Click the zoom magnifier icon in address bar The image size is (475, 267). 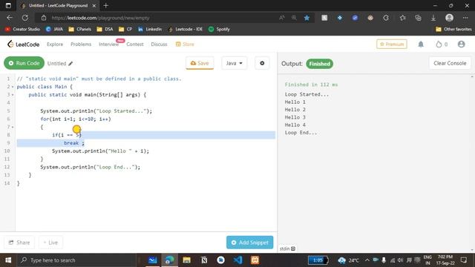[x=294, y=18]
